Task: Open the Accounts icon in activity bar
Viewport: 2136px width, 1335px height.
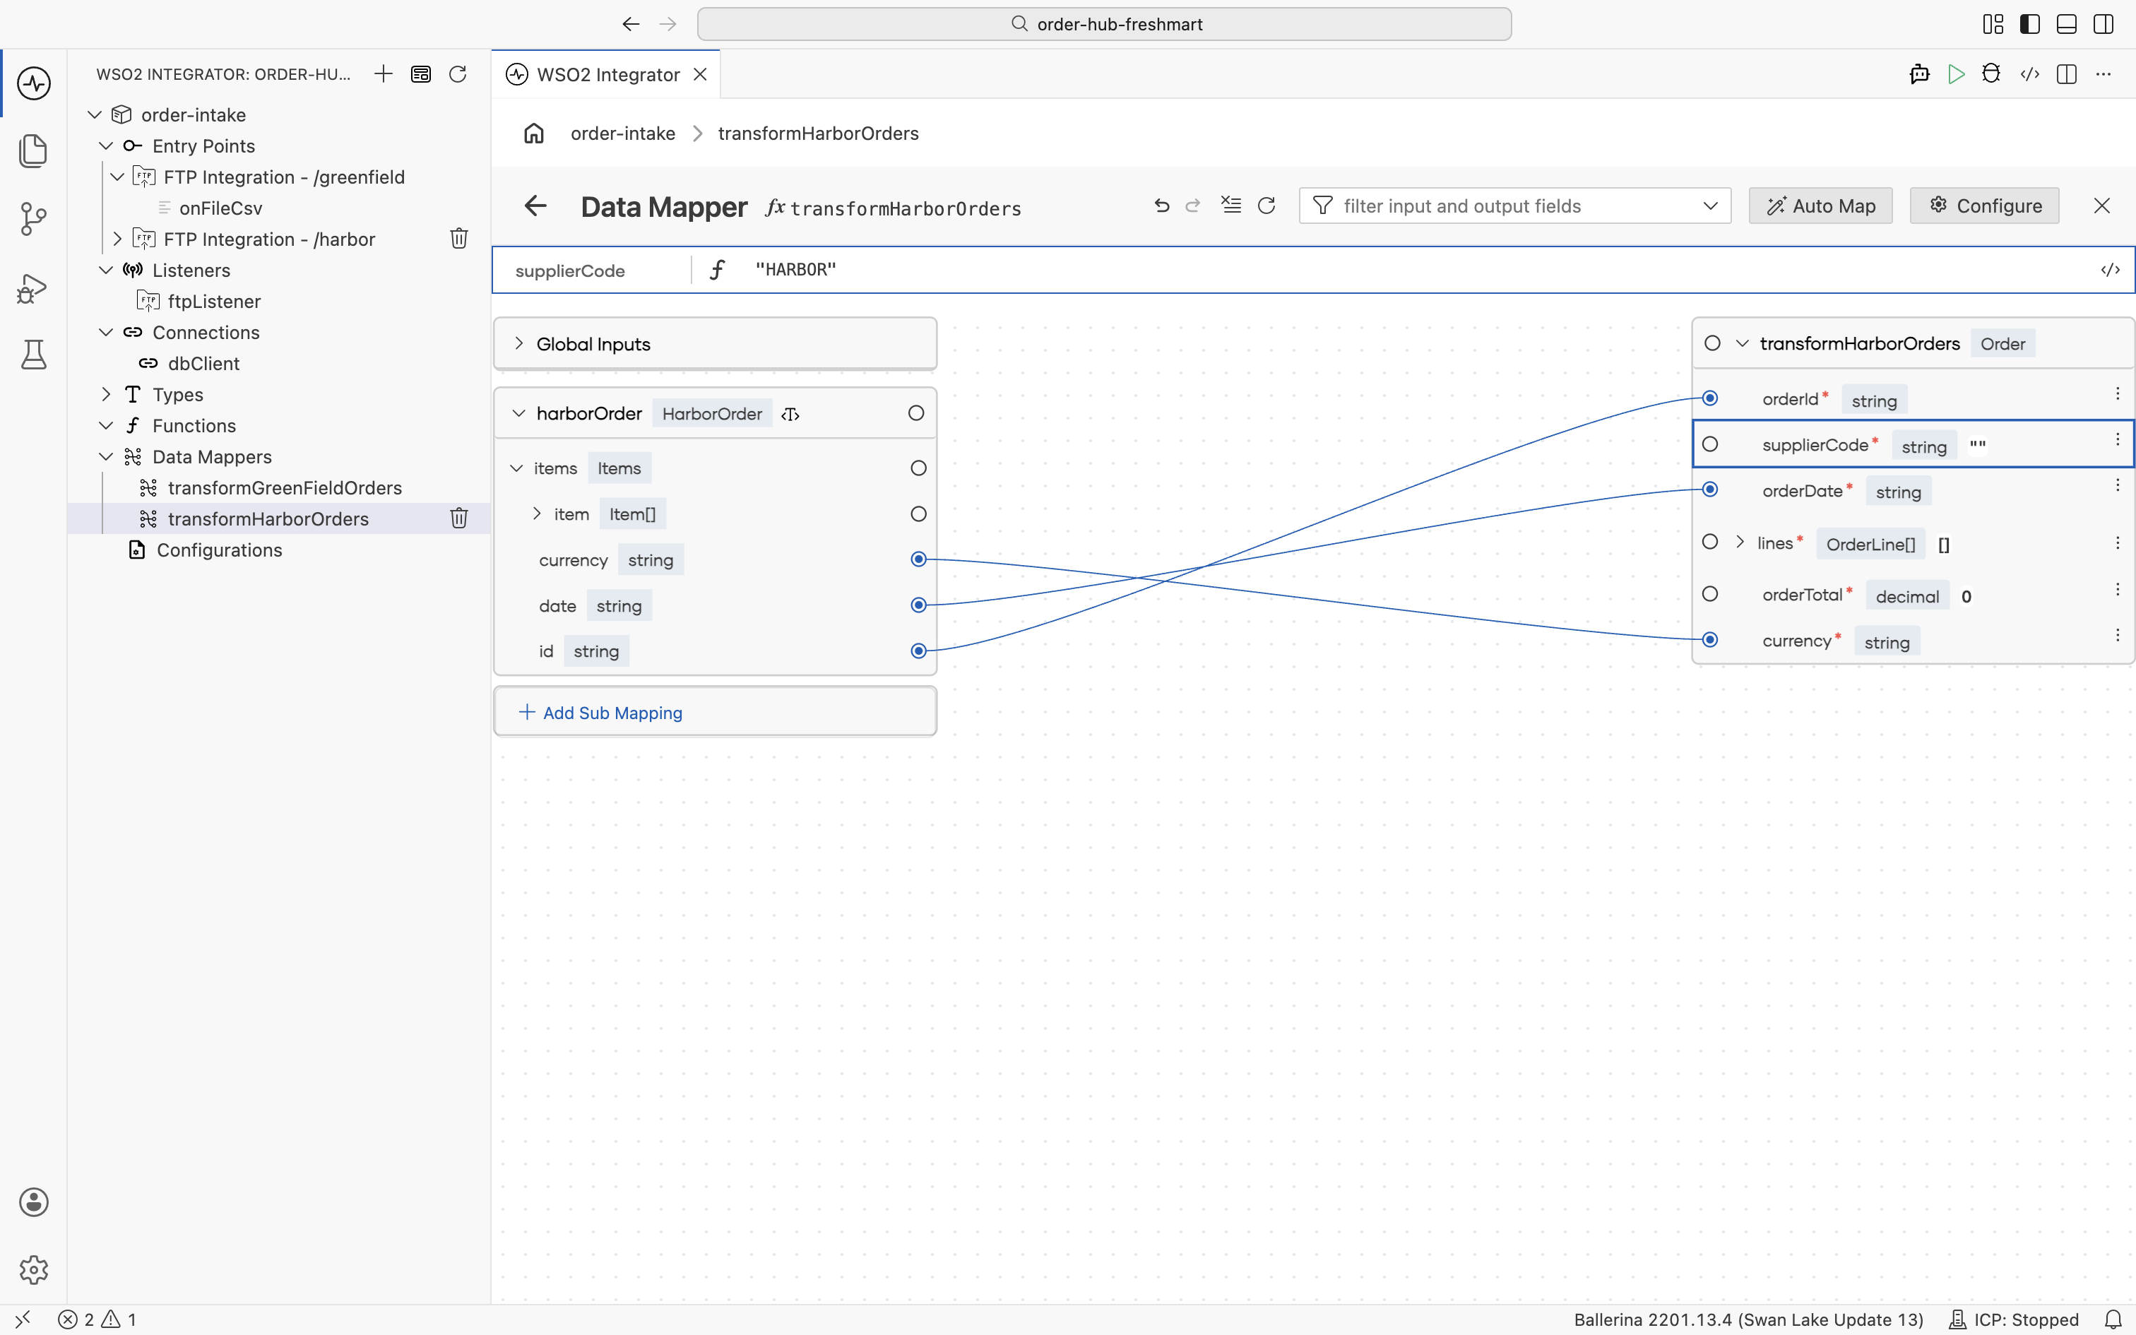Action: coord(33,1201)
